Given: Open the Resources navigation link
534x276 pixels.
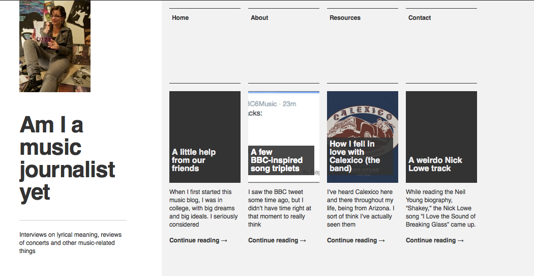Looking at the screenshot, I should 345,18.
